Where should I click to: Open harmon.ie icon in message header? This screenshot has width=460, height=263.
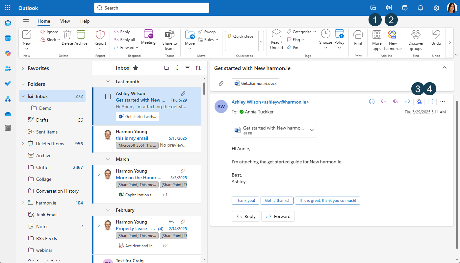pyautogui.click(x=419, y=102)
